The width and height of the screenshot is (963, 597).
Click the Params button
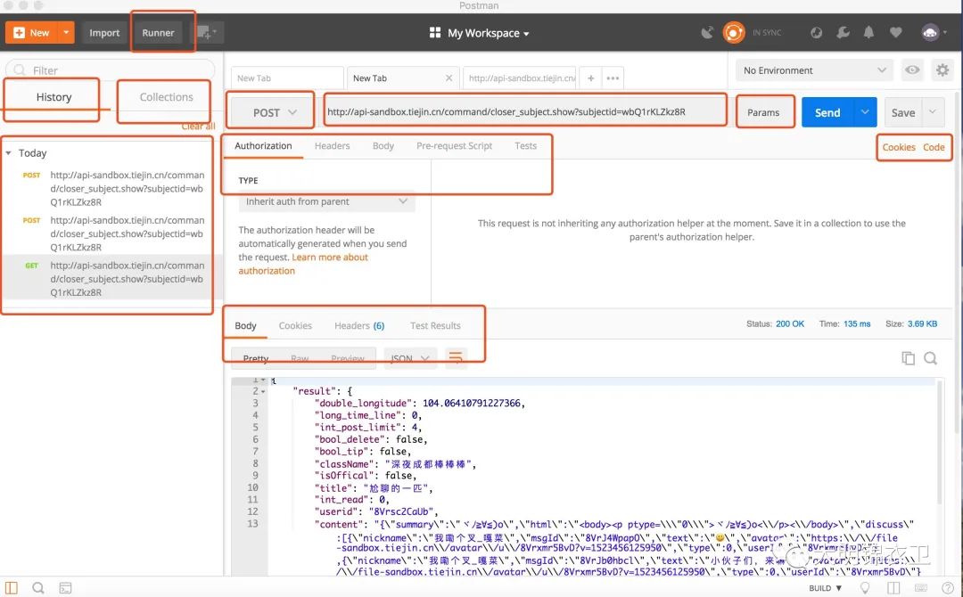coord(763,112)
